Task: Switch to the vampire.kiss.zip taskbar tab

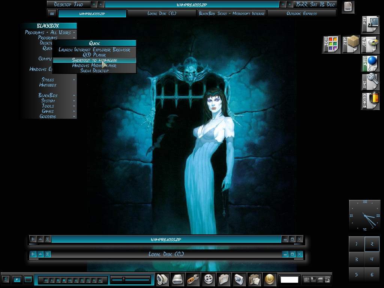Action: 92,14
